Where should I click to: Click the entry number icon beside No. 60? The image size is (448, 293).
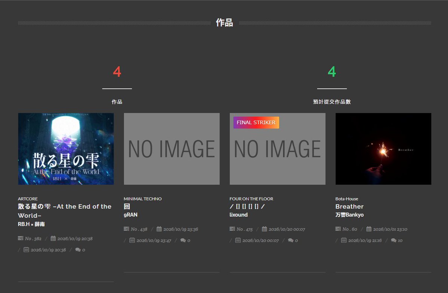pos(338,229)
